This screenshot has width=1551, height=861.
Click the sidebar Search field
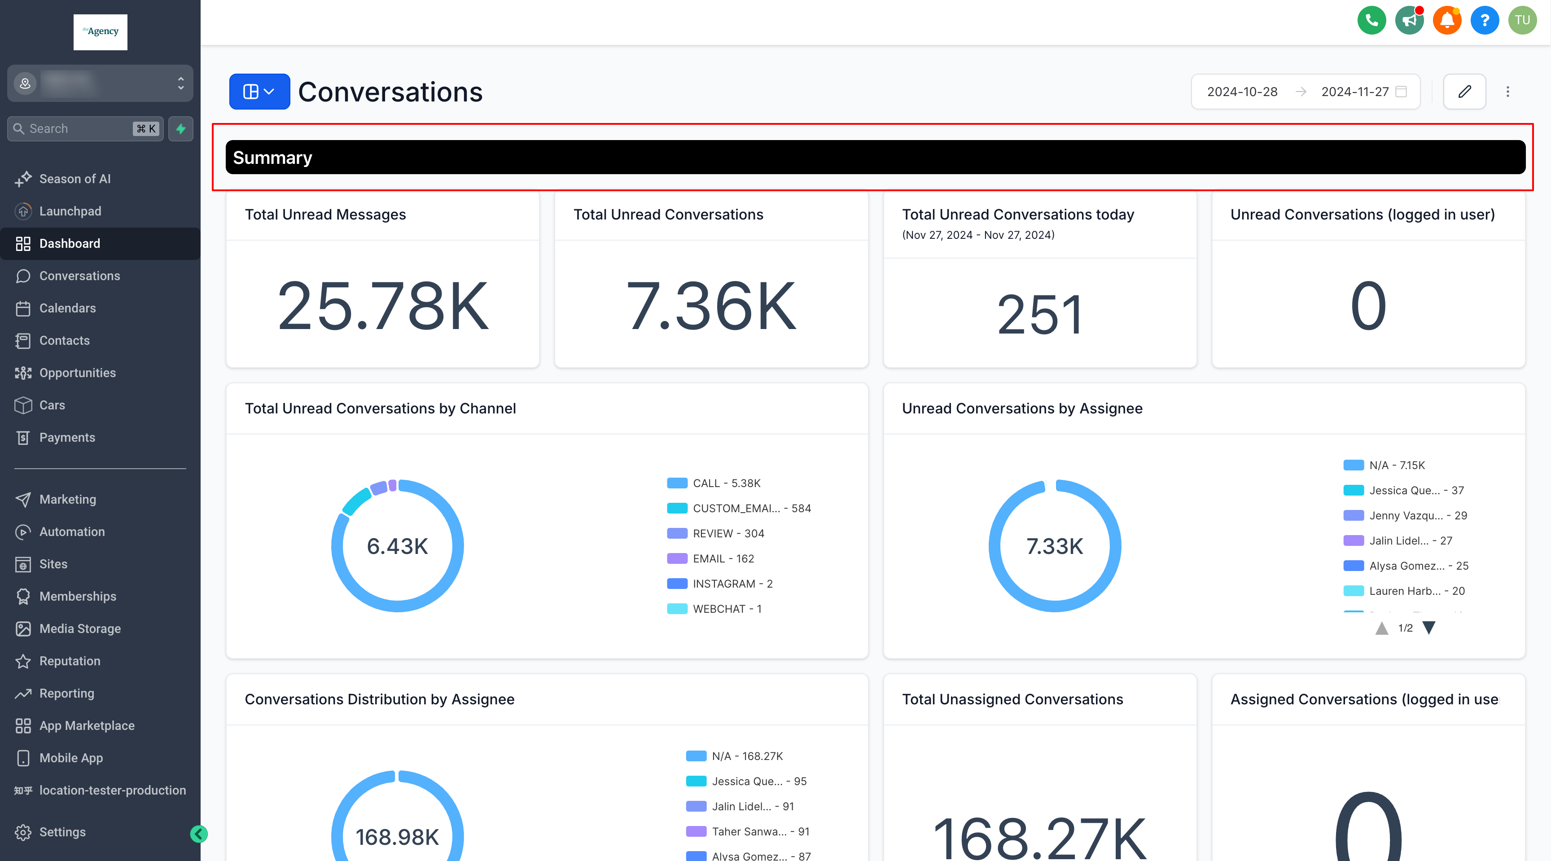tap(85, 129)
